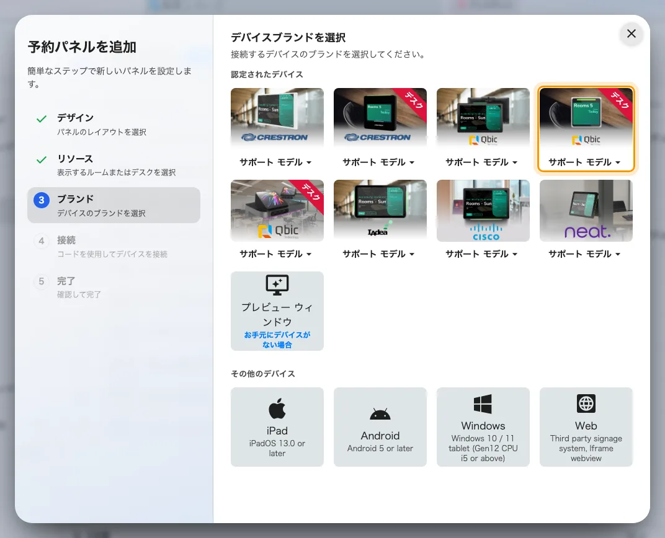Click the Android robot icon

(380, 414)
